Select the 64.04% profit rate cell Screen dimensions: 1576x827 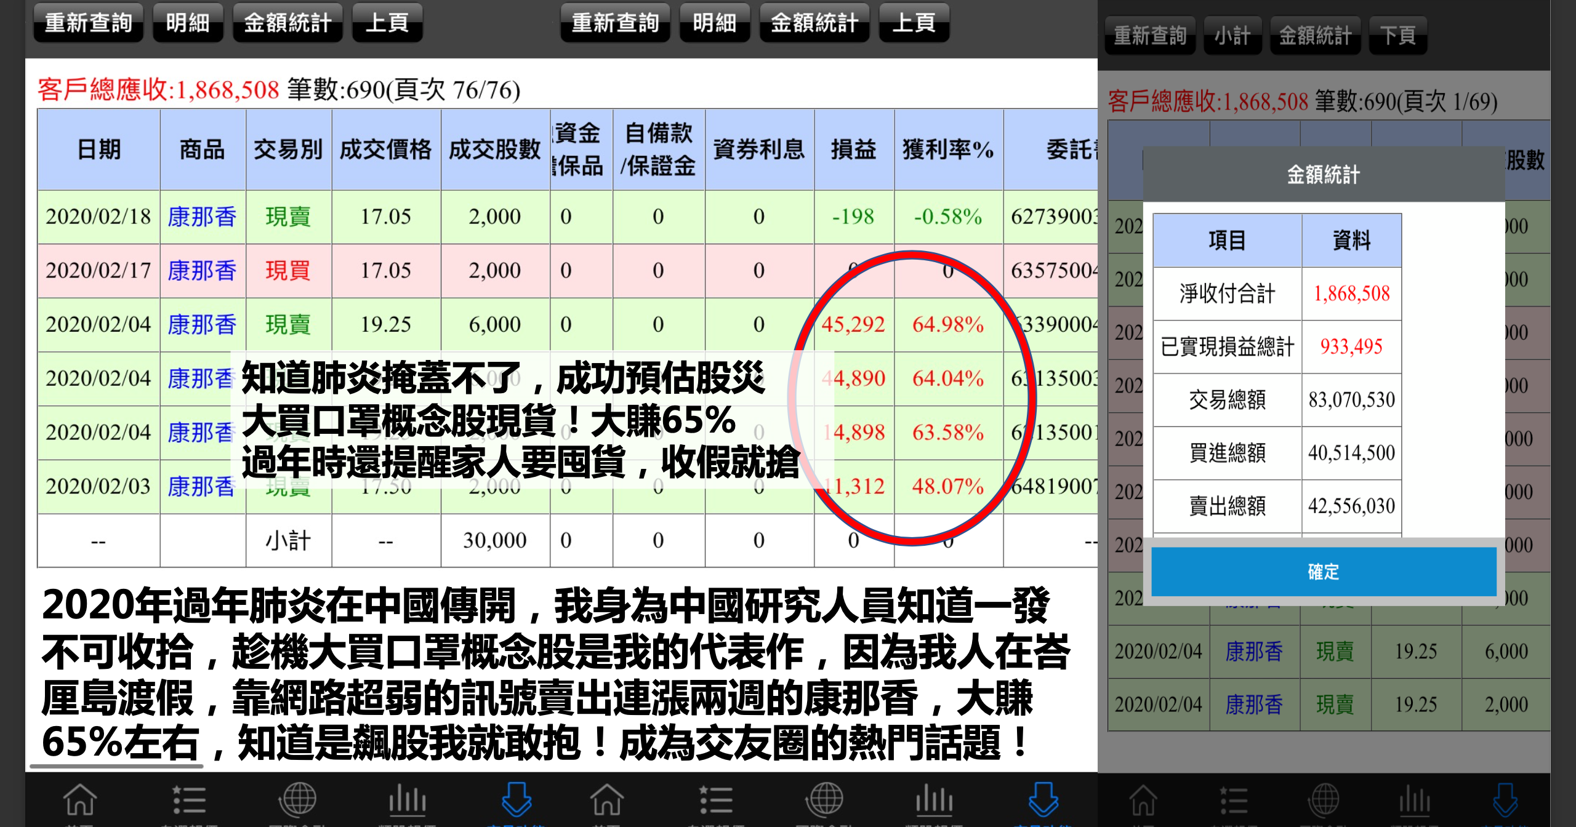coord(948,378)
